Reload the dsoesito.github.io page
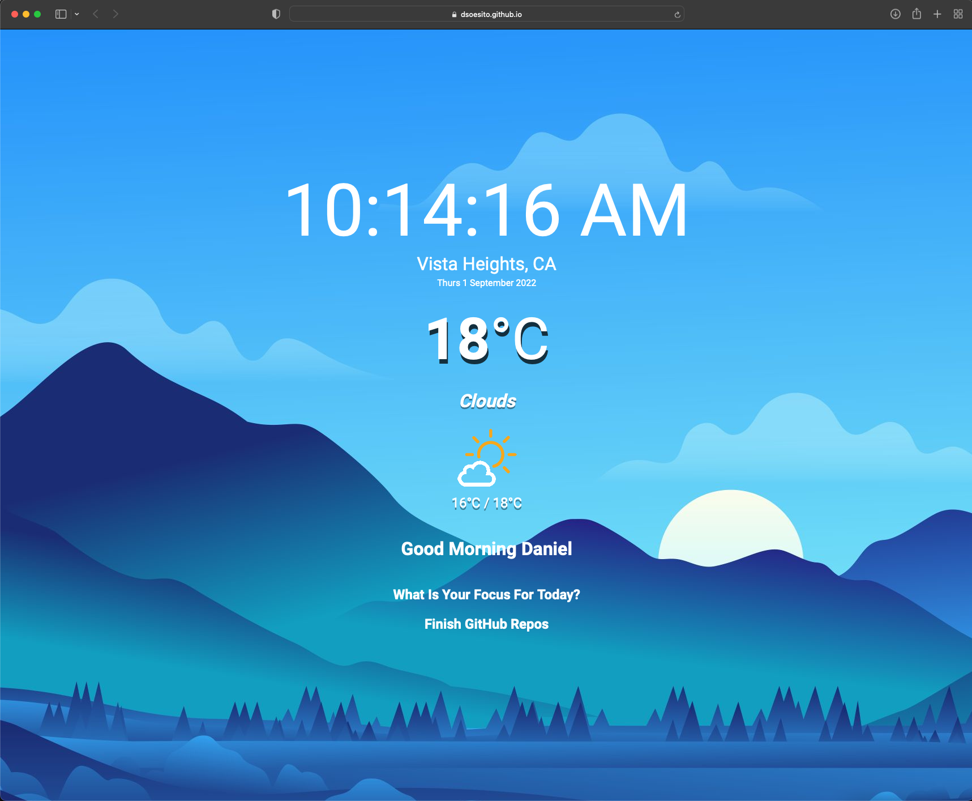Viewport: 972px width, 801px height. pos(676,14)
